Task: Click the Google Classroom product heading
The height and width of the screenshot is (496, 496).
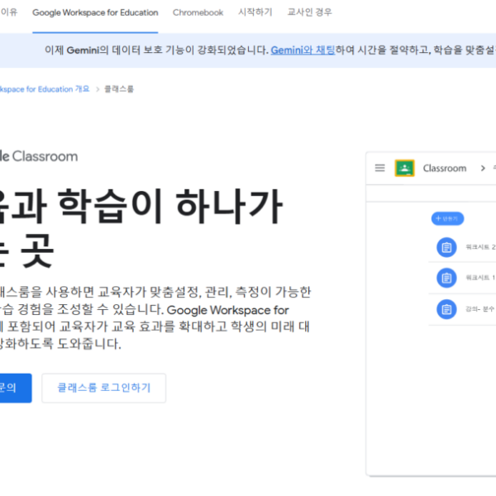Action: pos(39,156)
